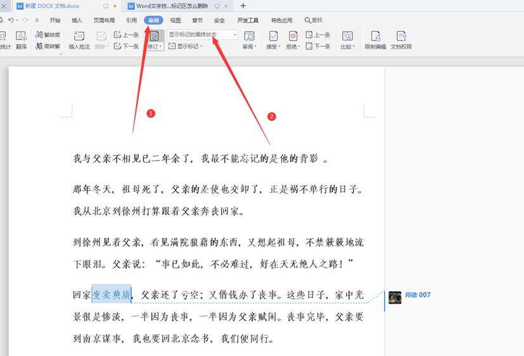Switch to 新建 DOCX 文档.docx document tab
Image resolution: width=524 pixels, height=356 pixels.
click(x=67, y=6)
